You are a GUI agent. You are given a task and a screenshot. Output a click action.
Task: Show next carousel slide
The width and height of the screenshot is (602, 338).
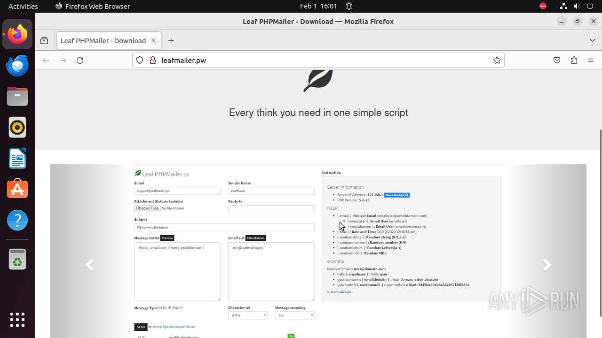(x=547, y=265)
